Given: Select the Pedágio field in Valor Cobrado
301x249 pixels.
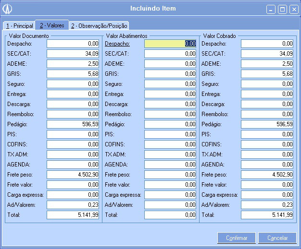Looking at the screenshot, I should tap(267, 124).
